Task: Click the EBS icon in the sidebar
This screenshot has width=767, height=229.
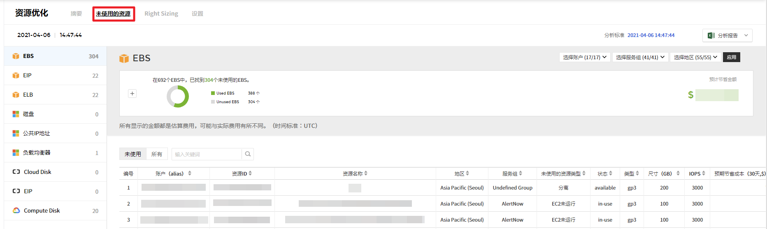Action: click(16, 56)
